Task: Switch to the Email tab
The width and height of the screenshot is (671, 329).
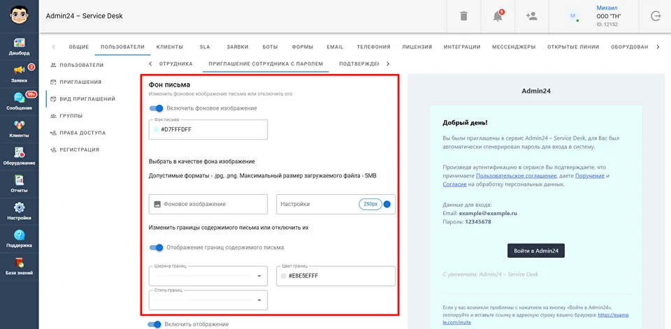Action: pyautogui.click(x=335, y=47)
